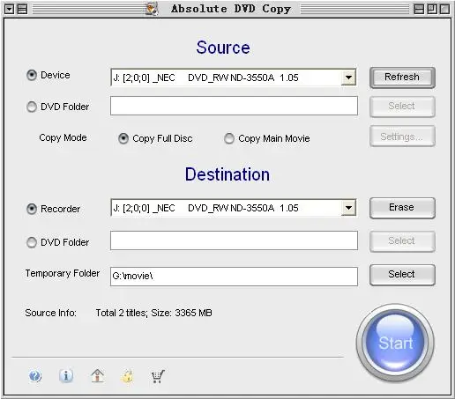Expand the Recorder drive dropdown

click(348, 208)
